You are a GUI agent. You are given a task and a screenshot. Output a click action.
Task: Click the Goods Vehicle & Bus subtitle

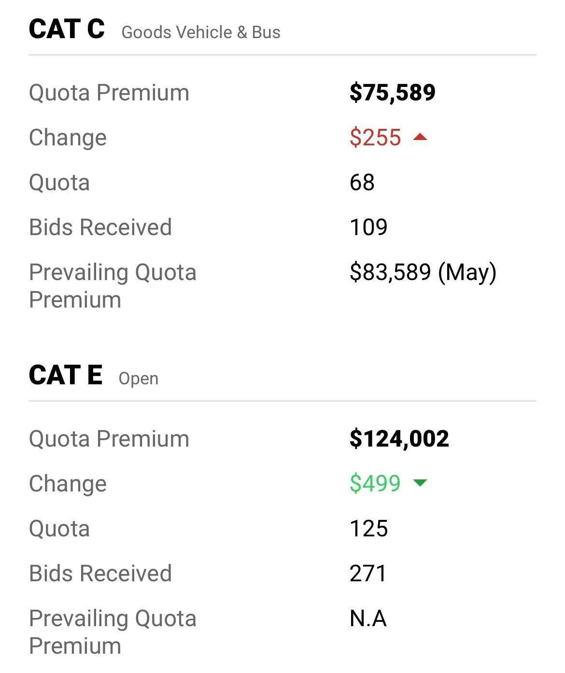(x=201, y=32)
